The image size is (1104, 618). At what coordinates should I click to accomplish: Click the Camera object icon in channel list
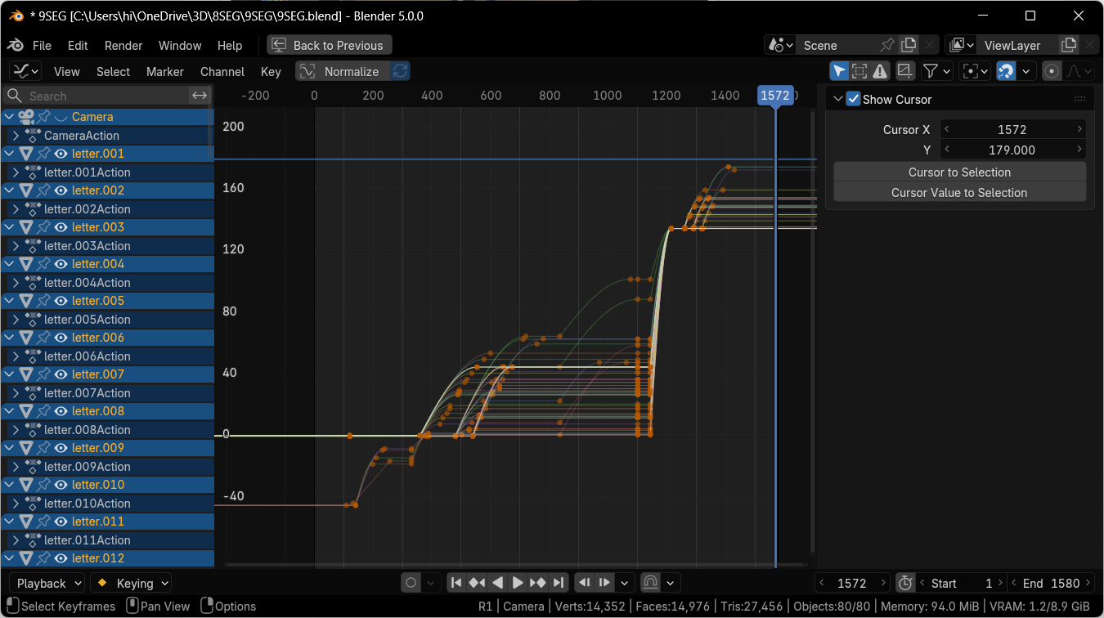click(26, 117)
